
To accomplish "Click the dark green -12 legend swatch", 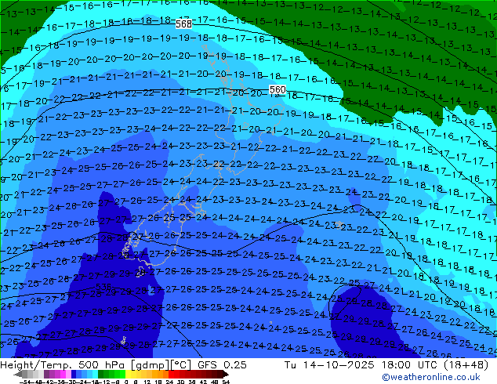I will point(101,374).
